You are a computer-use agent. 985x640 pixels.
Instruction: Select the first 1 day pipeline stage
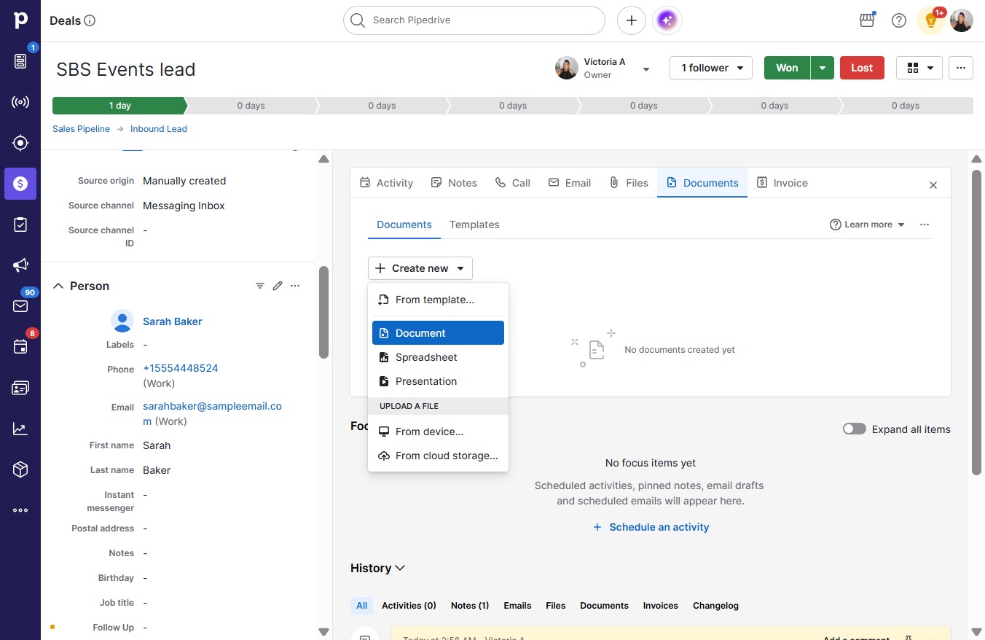coord(119,106)
